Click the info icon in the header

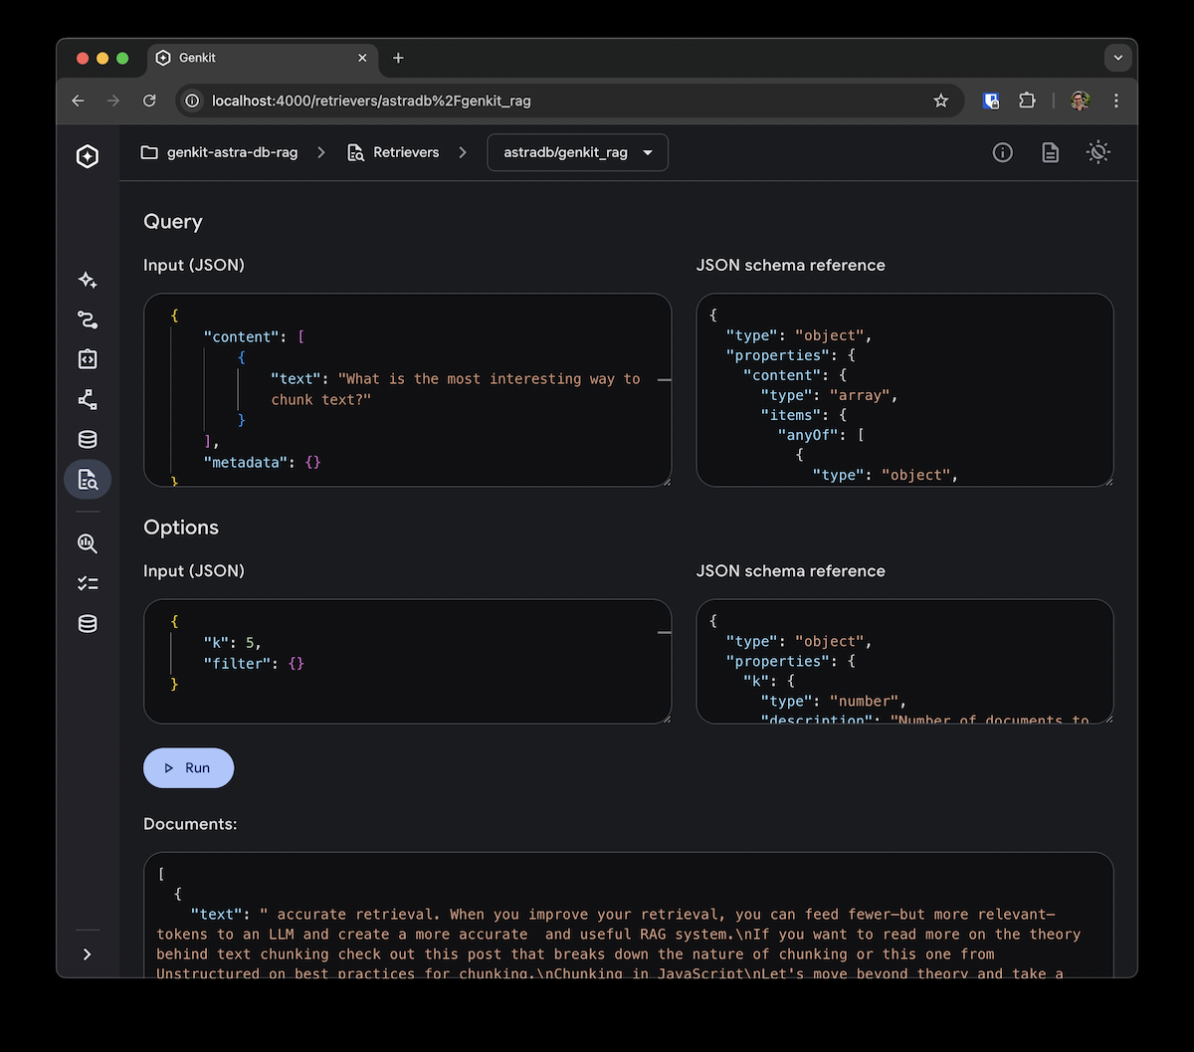coord(1002,152)
